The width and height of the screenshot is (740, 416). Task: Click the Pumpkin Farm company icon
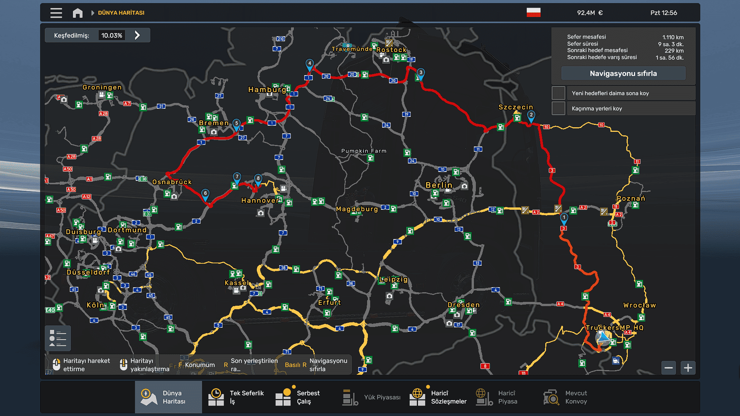click(371, 158)
